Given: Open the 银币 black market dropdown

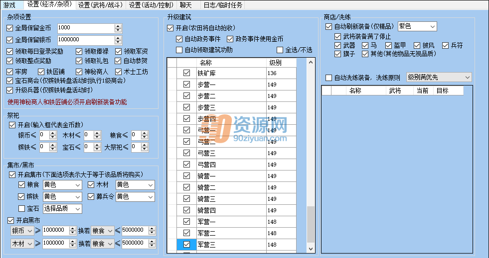Looking at the screenshot, I should coord(22,231).
